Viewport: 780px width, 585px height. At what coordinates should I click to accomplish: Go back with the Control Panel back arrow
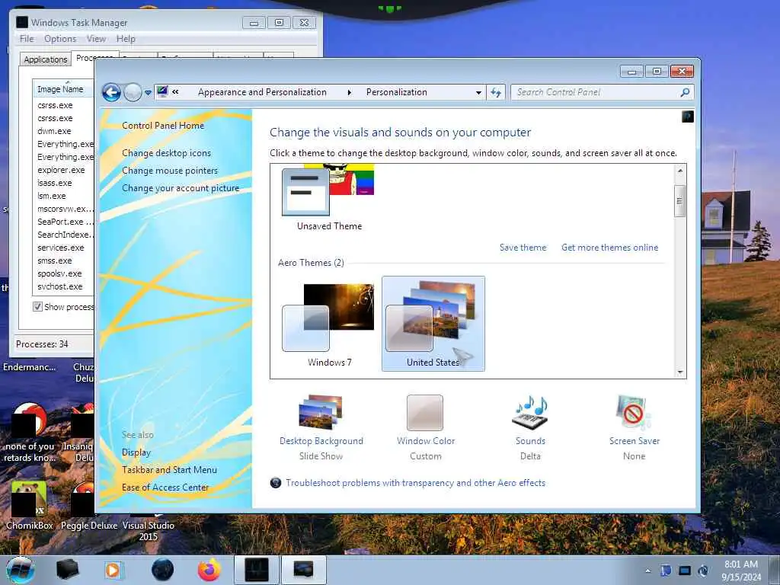[x=111, y=92]
